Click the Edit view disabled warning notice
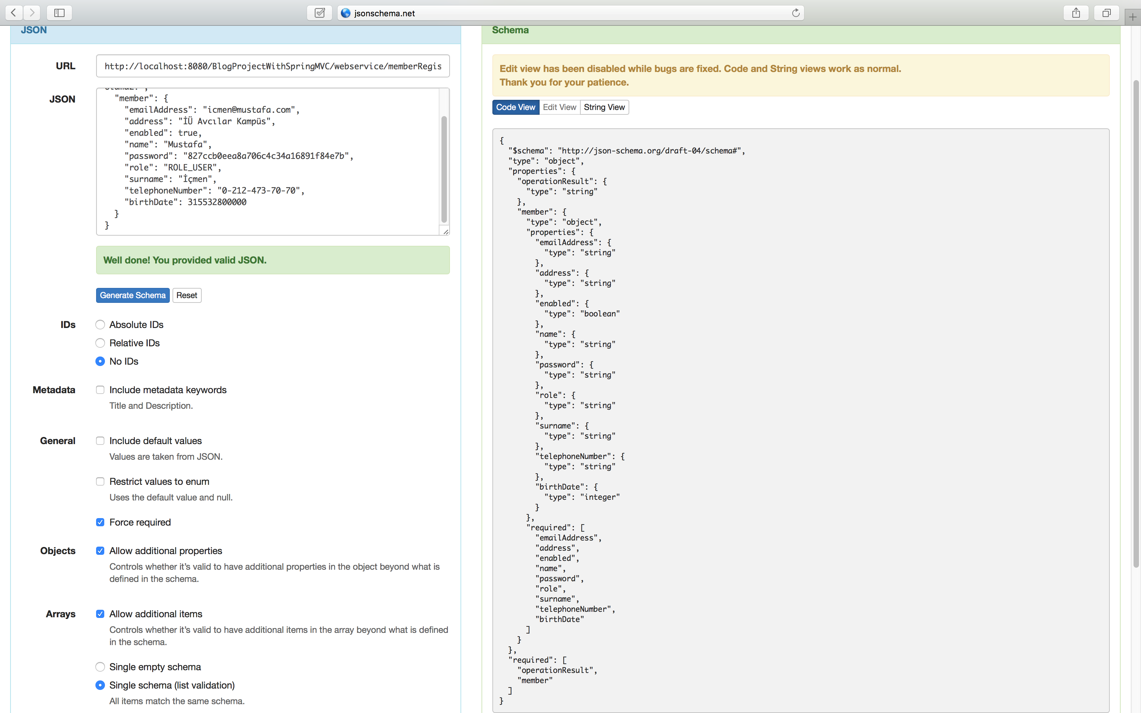 click(x=801, y=75)
